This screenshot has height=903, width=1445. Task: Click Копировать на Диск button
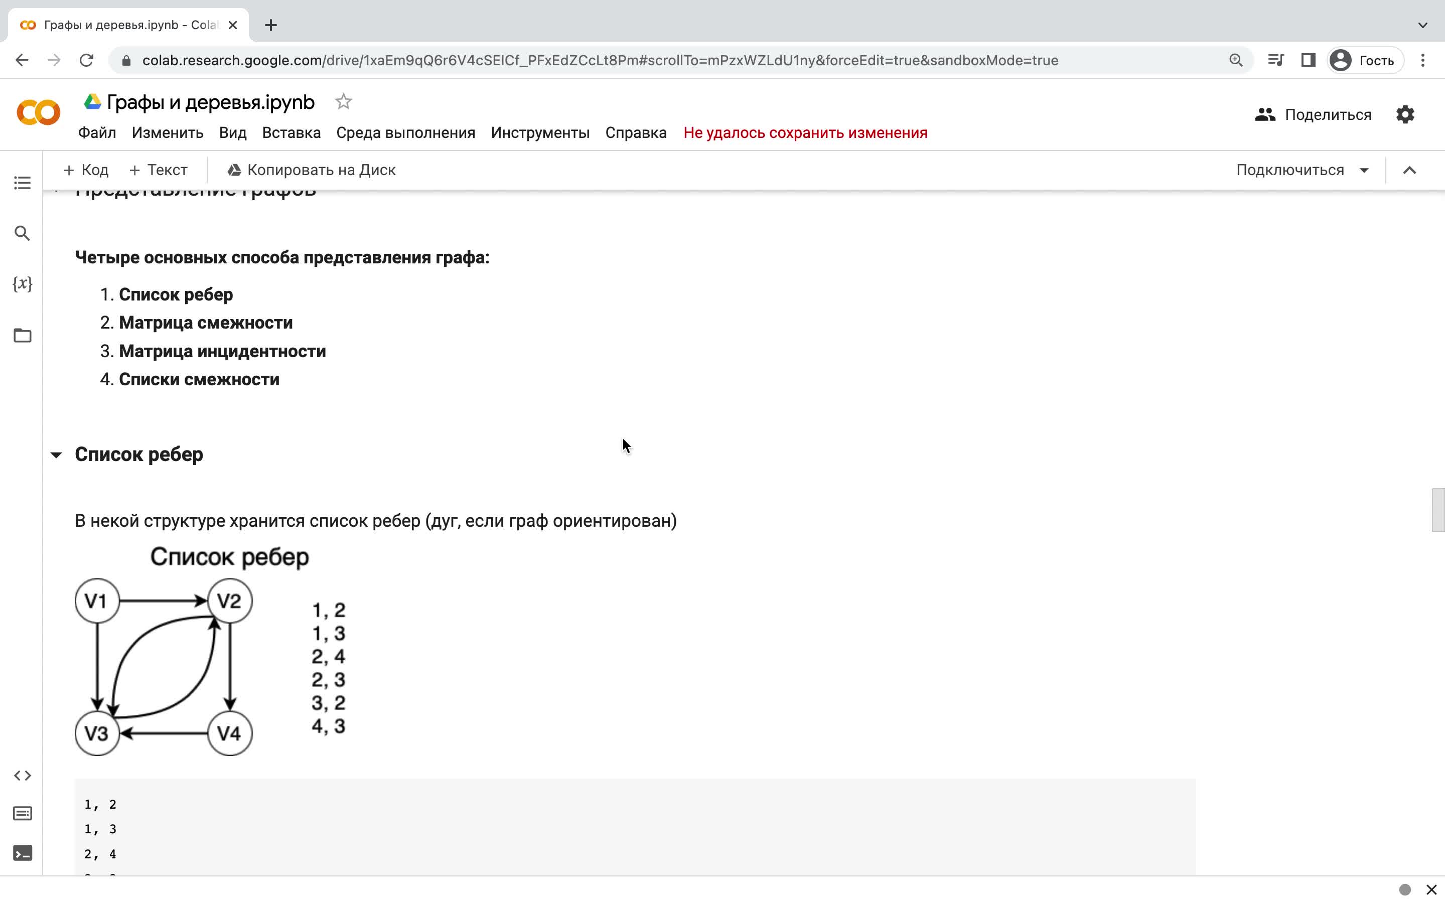pos(311,170)
